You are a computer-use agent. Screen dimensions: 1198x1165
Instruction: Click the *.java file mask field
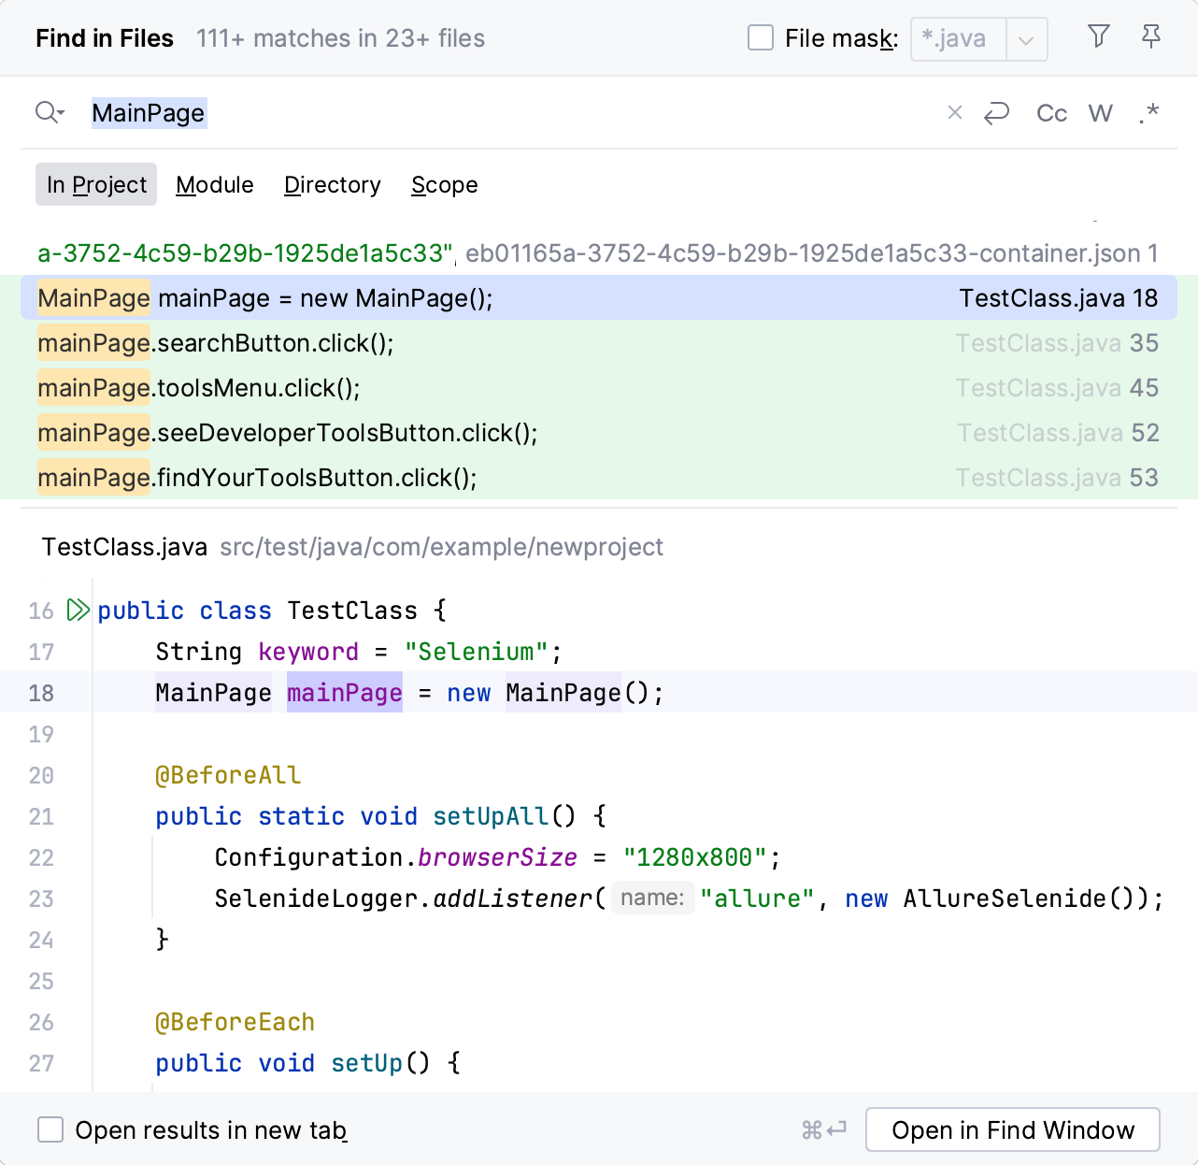(x=959, y=39)
